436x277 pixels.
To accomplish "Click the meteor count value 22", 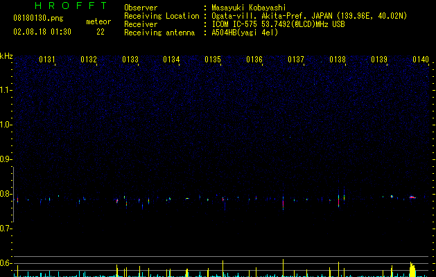I will pyautogui.click(x=101, y=32).
